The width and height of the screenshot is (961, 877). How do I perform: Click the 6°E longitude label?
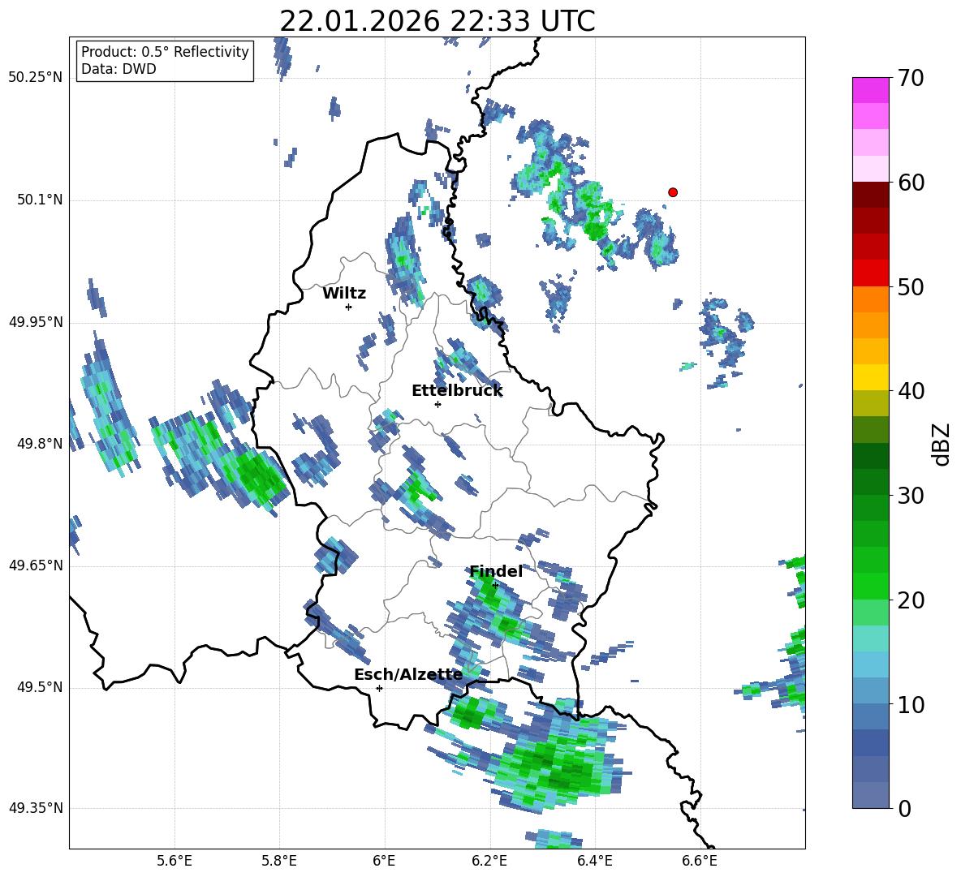(384, 861)
